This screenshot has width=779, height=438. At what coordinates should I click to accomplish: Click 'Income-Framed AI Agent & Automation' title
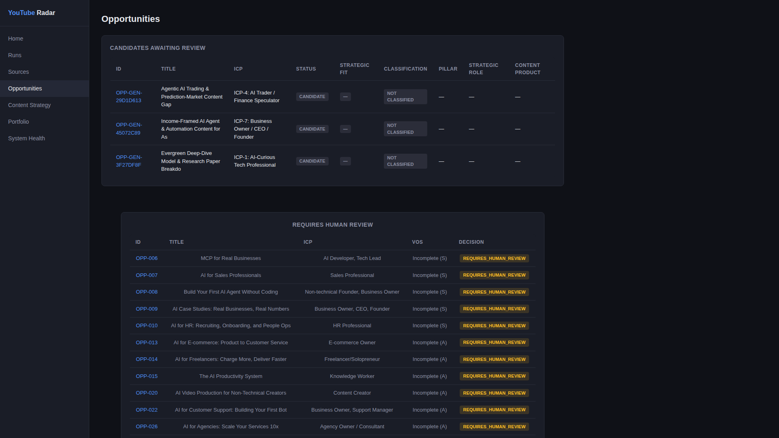coord(191,129)
